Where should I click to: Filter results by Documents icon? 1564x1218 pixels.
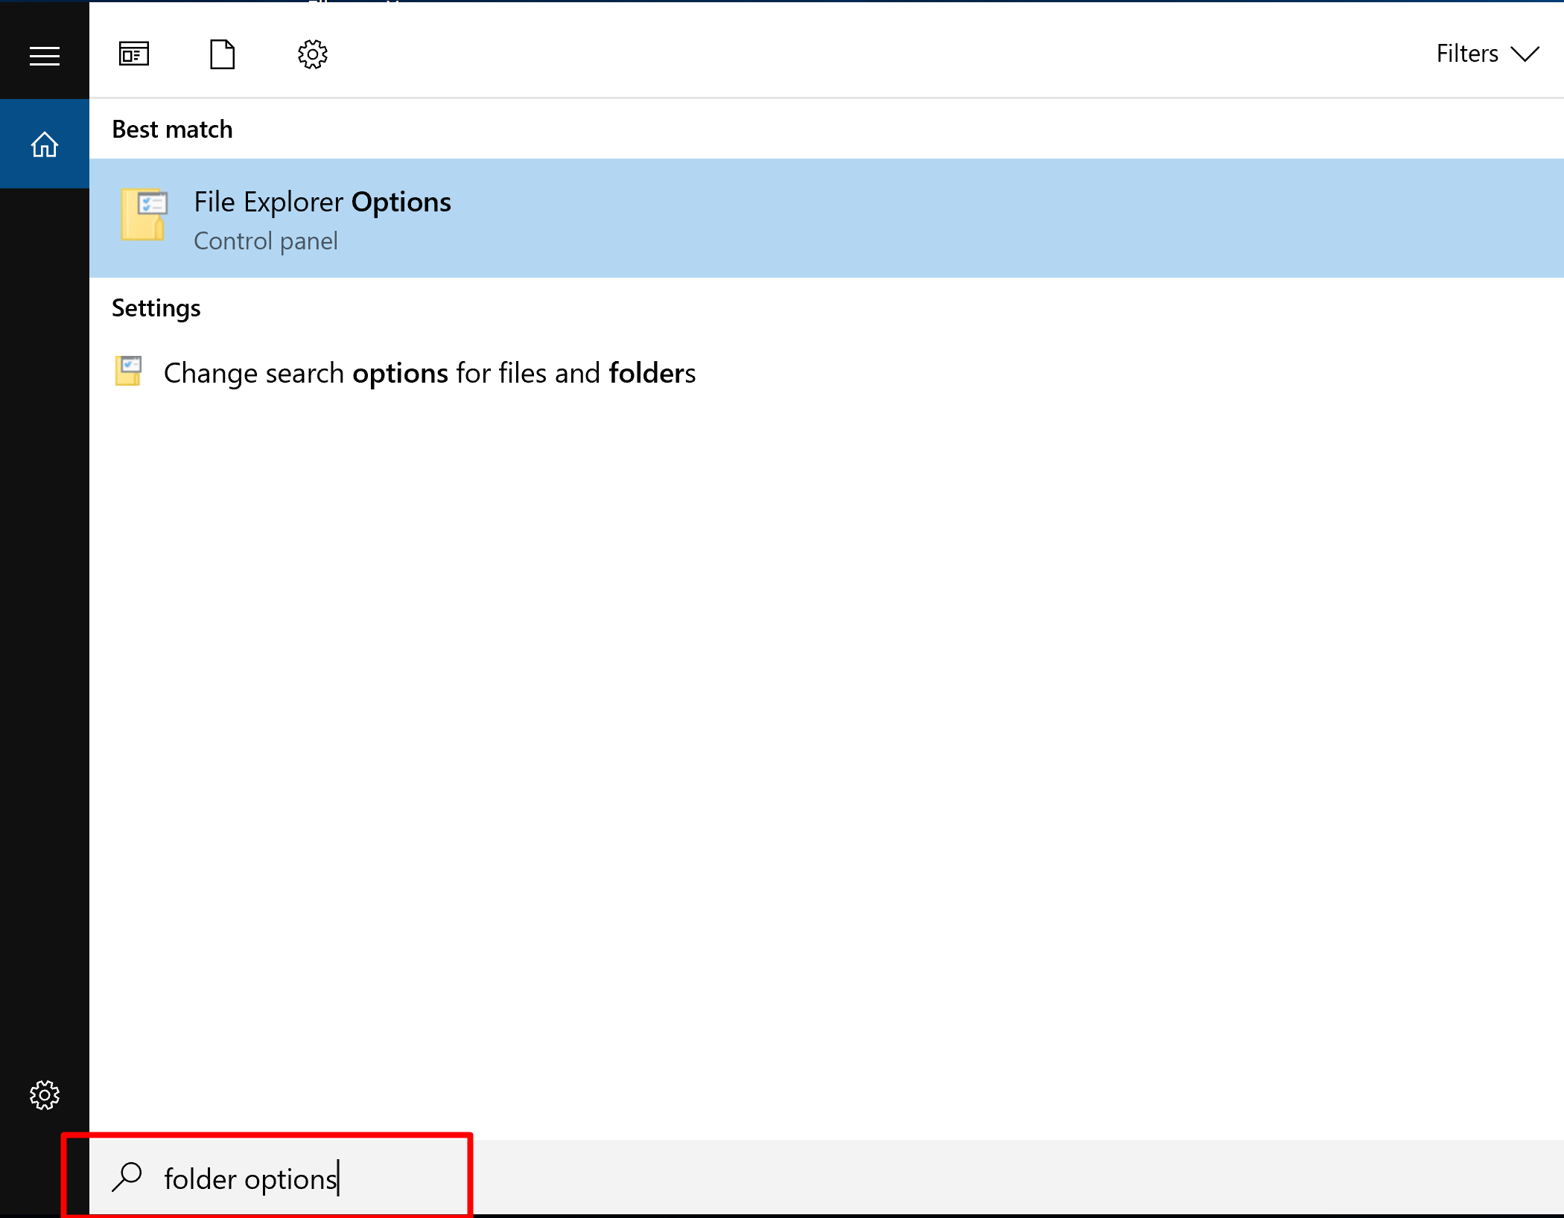[x=222, y=54]
